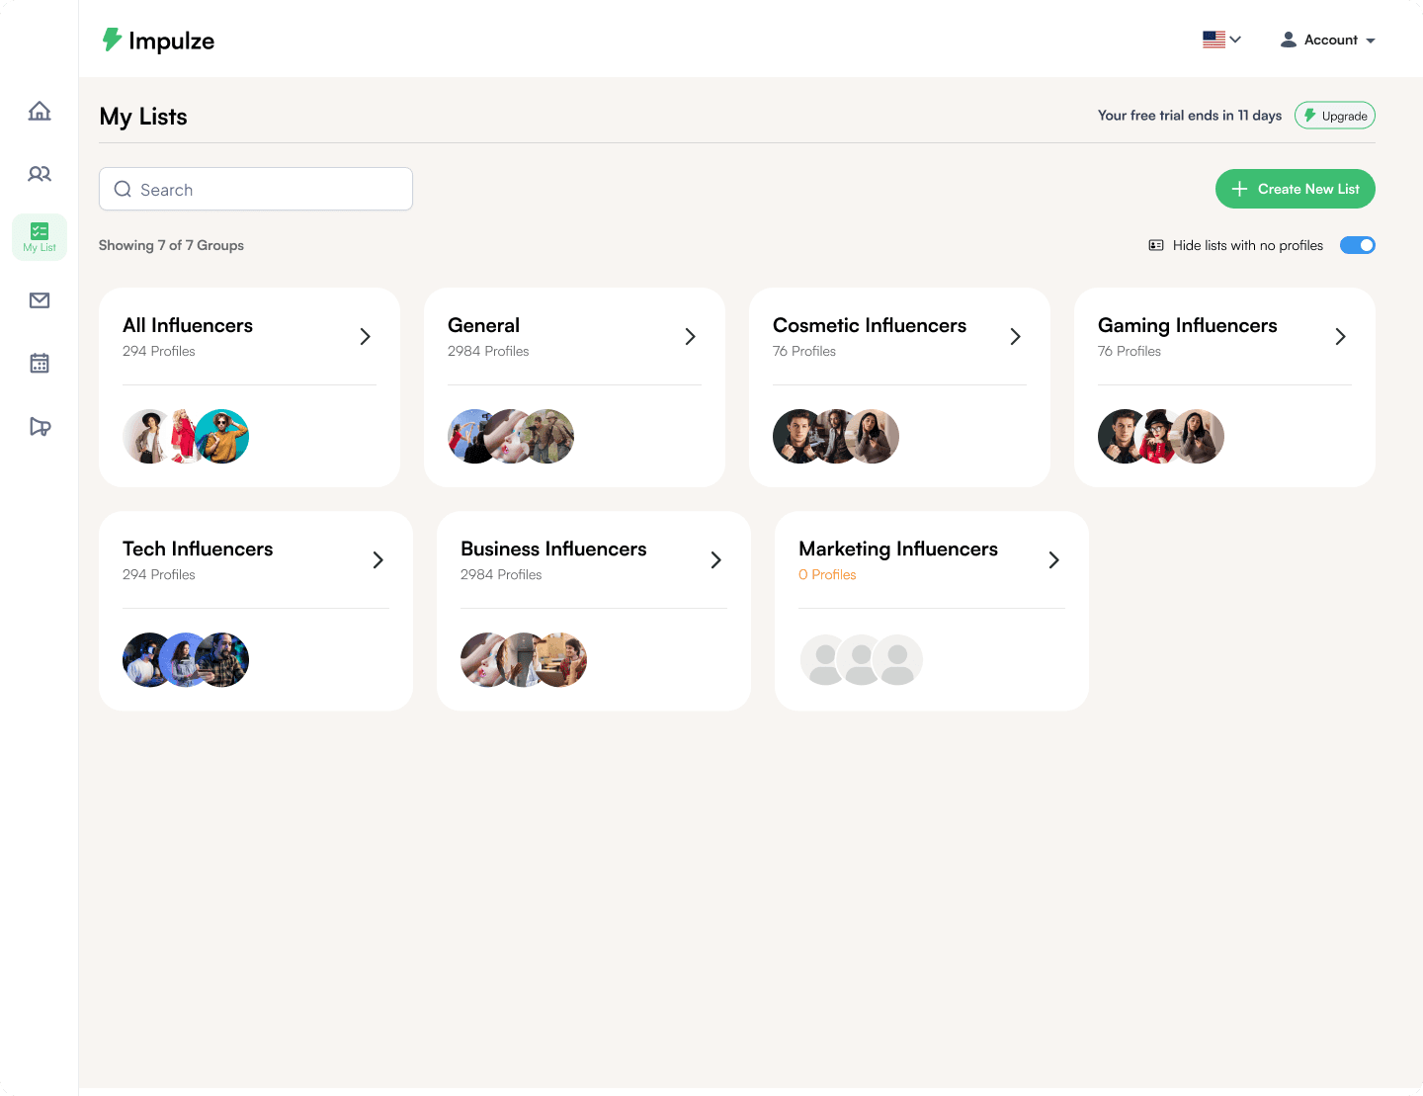The image size is (1423, 1096).
Task: Click '76 Profiles' under Gaming Influencers
Action: click(x=1130, y=351)
